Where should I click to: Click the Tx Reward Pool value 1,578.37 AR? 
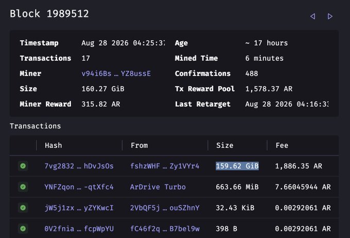[x=269, y=89]
